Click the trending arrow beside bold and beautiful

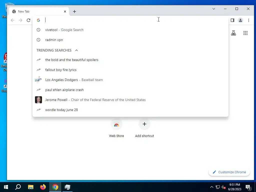[38, 60]
